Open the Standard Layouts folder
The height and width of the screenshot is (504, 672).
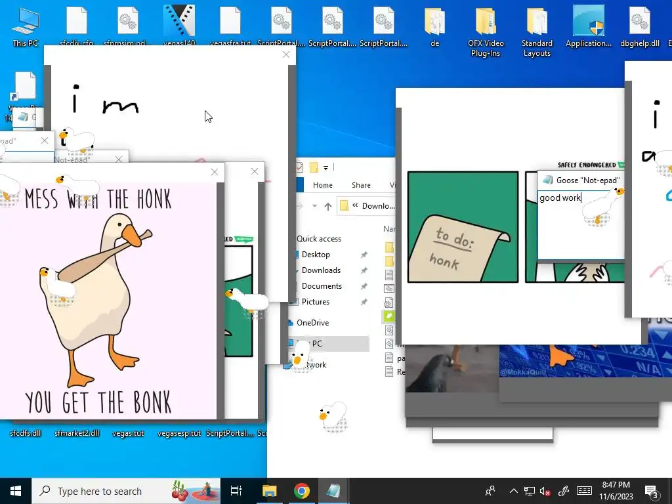pyautogui.click(x=537, y=31)
